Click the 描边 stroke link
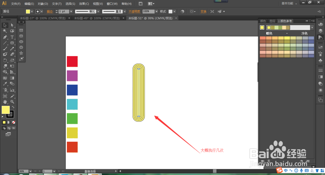 pos(50,12)
